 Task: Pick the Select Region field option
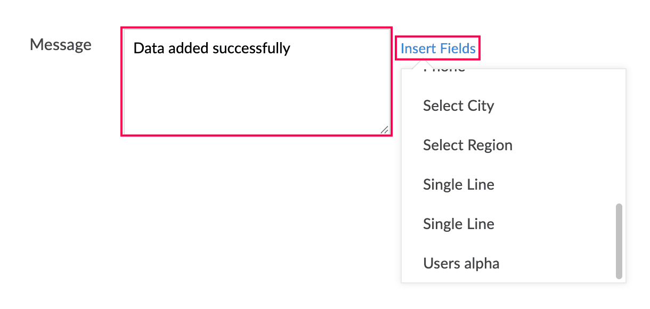tap(513, 145)
